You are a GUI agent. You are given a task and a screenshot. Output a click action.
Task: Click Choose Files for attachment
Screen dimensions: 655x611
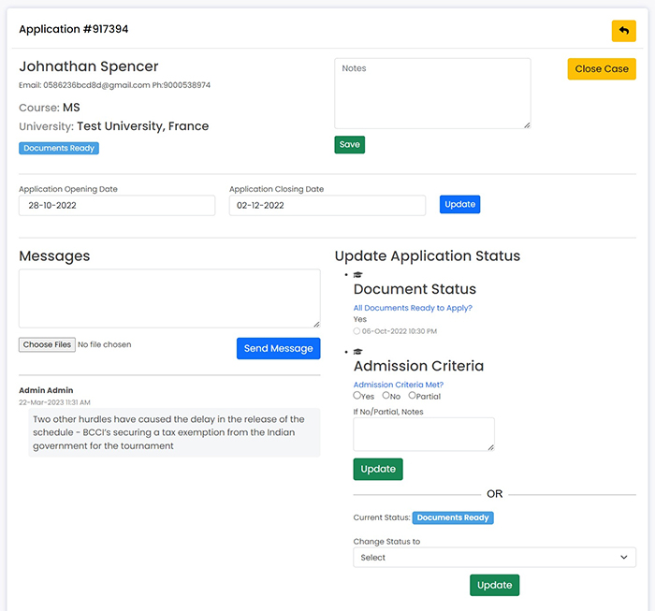click(x=47, y=344)
